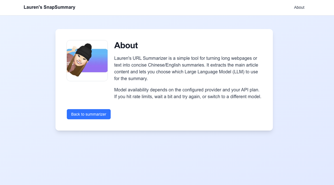Click the avatar's black beanie hat
Screen dimensions: 334x185
[x=84, y=52]
